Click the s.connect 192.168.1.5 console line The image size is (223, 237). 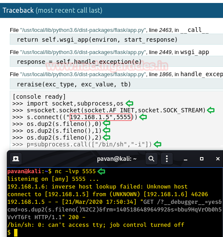(75, 117)
